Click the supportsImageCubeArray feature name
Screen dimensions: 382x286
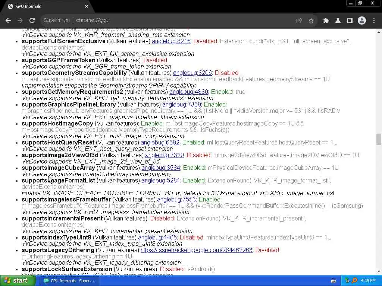(x=58, y=168)
